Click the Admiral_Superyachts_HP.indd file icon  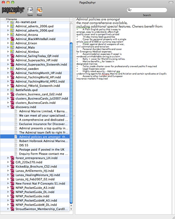coord(12,60)
